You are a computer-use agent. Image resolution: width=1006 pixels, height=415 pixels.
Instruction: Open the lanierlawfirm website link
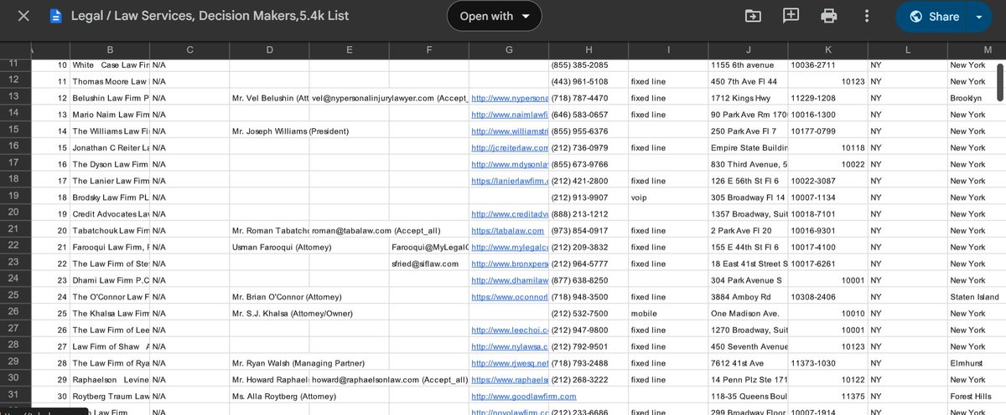[x=510, y=181]
